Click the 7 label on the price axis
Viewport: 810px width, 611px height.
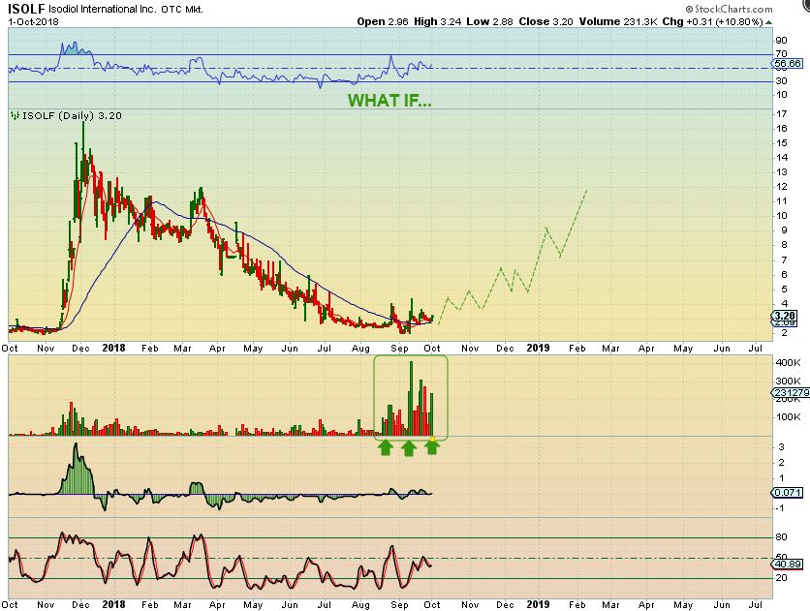784,260
